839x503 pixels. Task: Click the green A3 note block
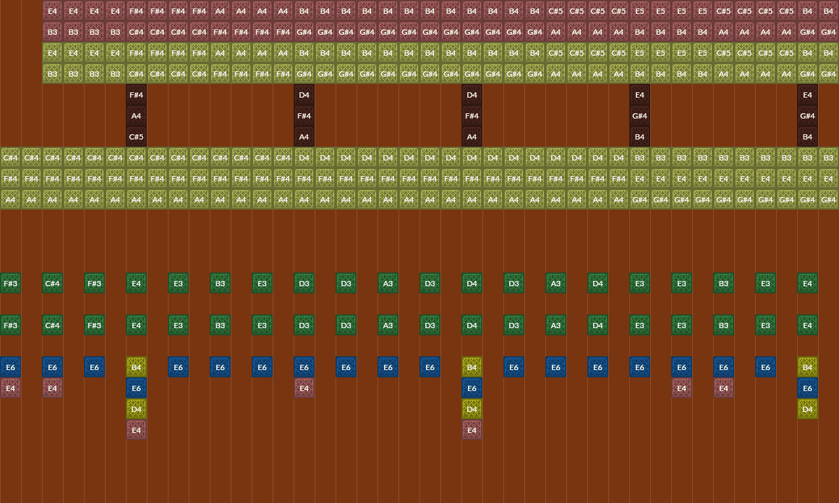tap(387, 283)
